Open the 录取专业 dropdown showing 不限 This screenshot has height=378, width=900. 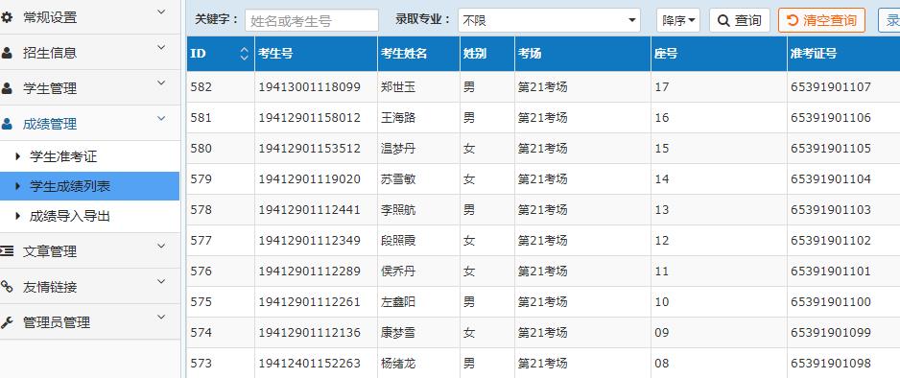pos(549,21)
